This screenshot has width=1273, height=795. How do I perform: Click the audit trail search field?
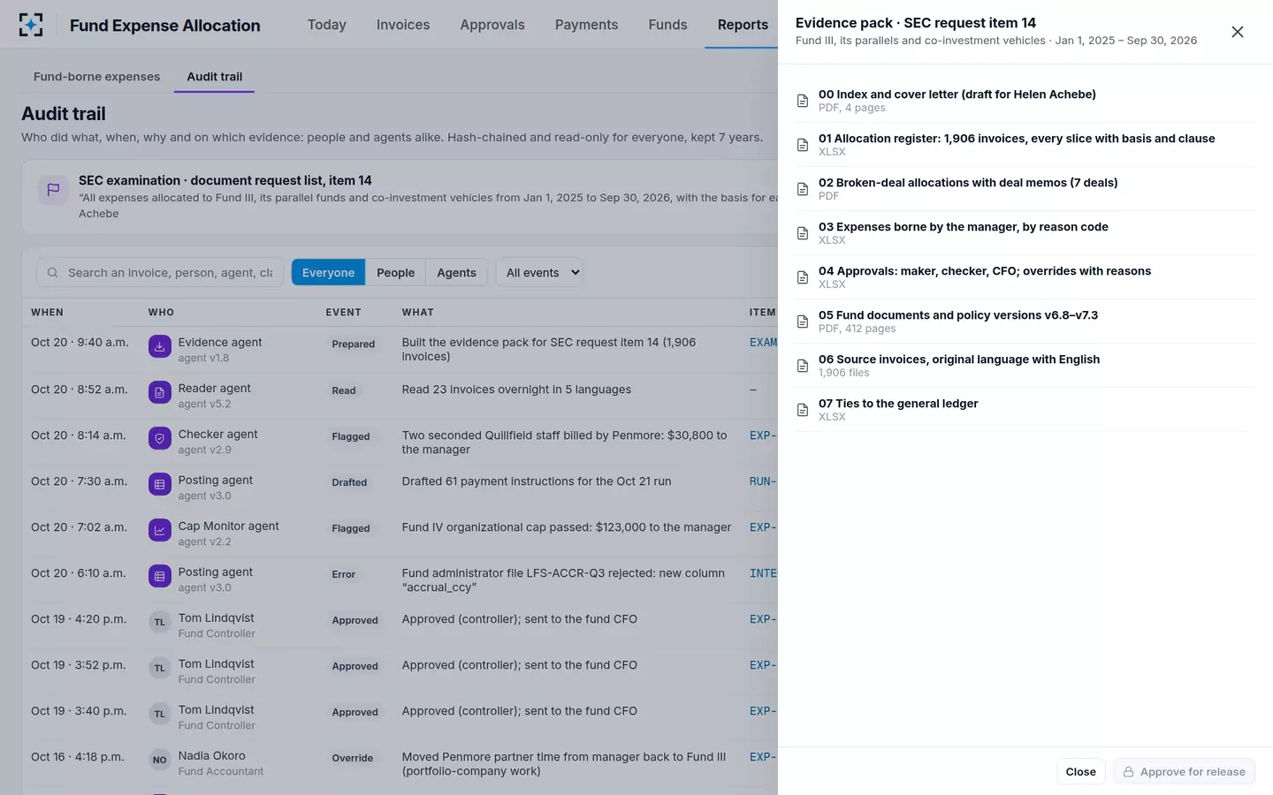160,273
